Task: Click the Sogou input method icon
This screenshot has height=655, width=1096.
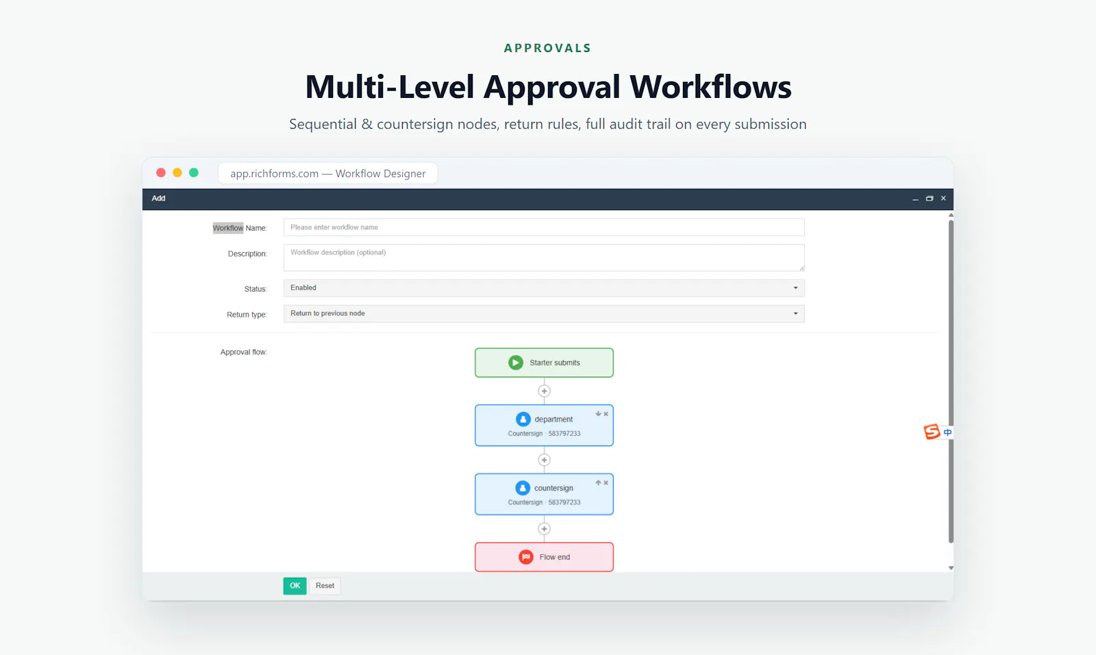Action: [932, 432]
